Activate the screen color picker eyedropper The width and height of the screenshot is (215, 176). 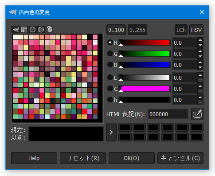tap(197, 114)
